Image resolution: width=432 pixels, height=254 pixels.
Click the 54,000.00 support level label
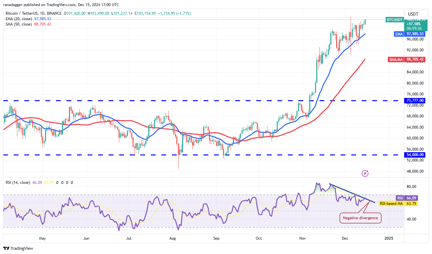pyautogui.click(x=415, y=155)
